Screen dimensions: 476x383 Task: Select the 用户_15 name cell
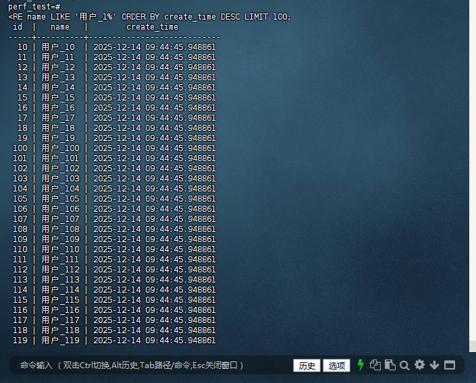pos(58,97)
